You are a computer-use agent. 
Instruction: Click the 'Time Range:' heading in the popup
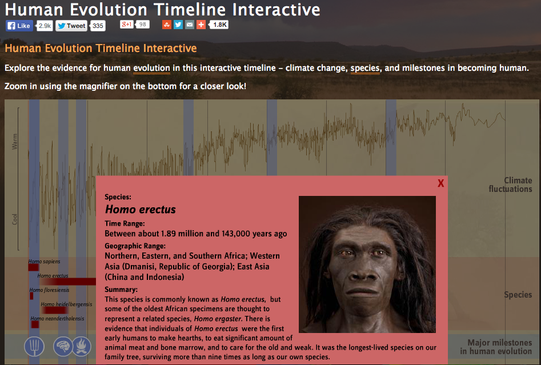coord(125,223)
